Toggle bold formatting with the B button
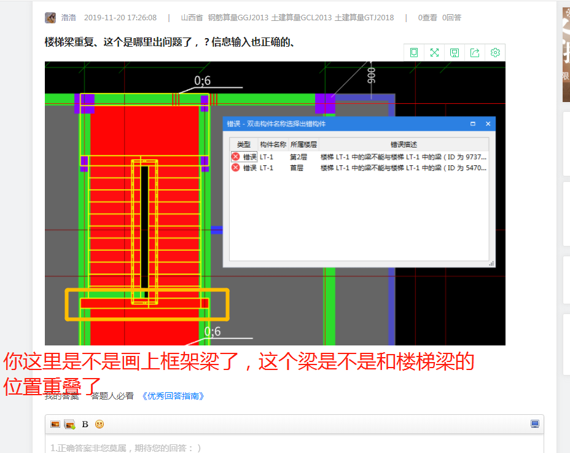This screenshot has width=570, height=453. pos(85,424)
